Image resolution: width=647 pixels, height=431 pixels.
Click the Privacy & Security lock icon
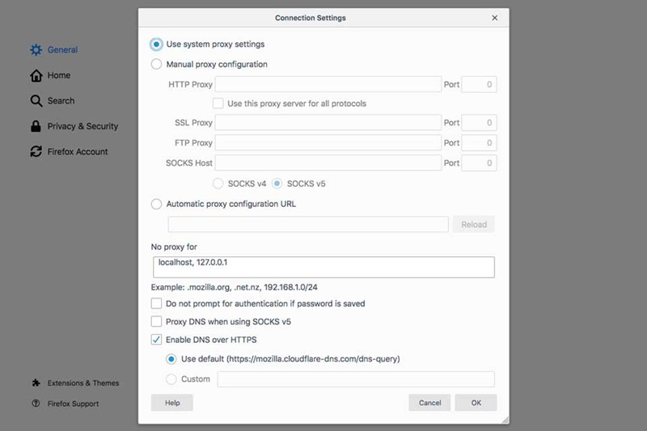36,126
